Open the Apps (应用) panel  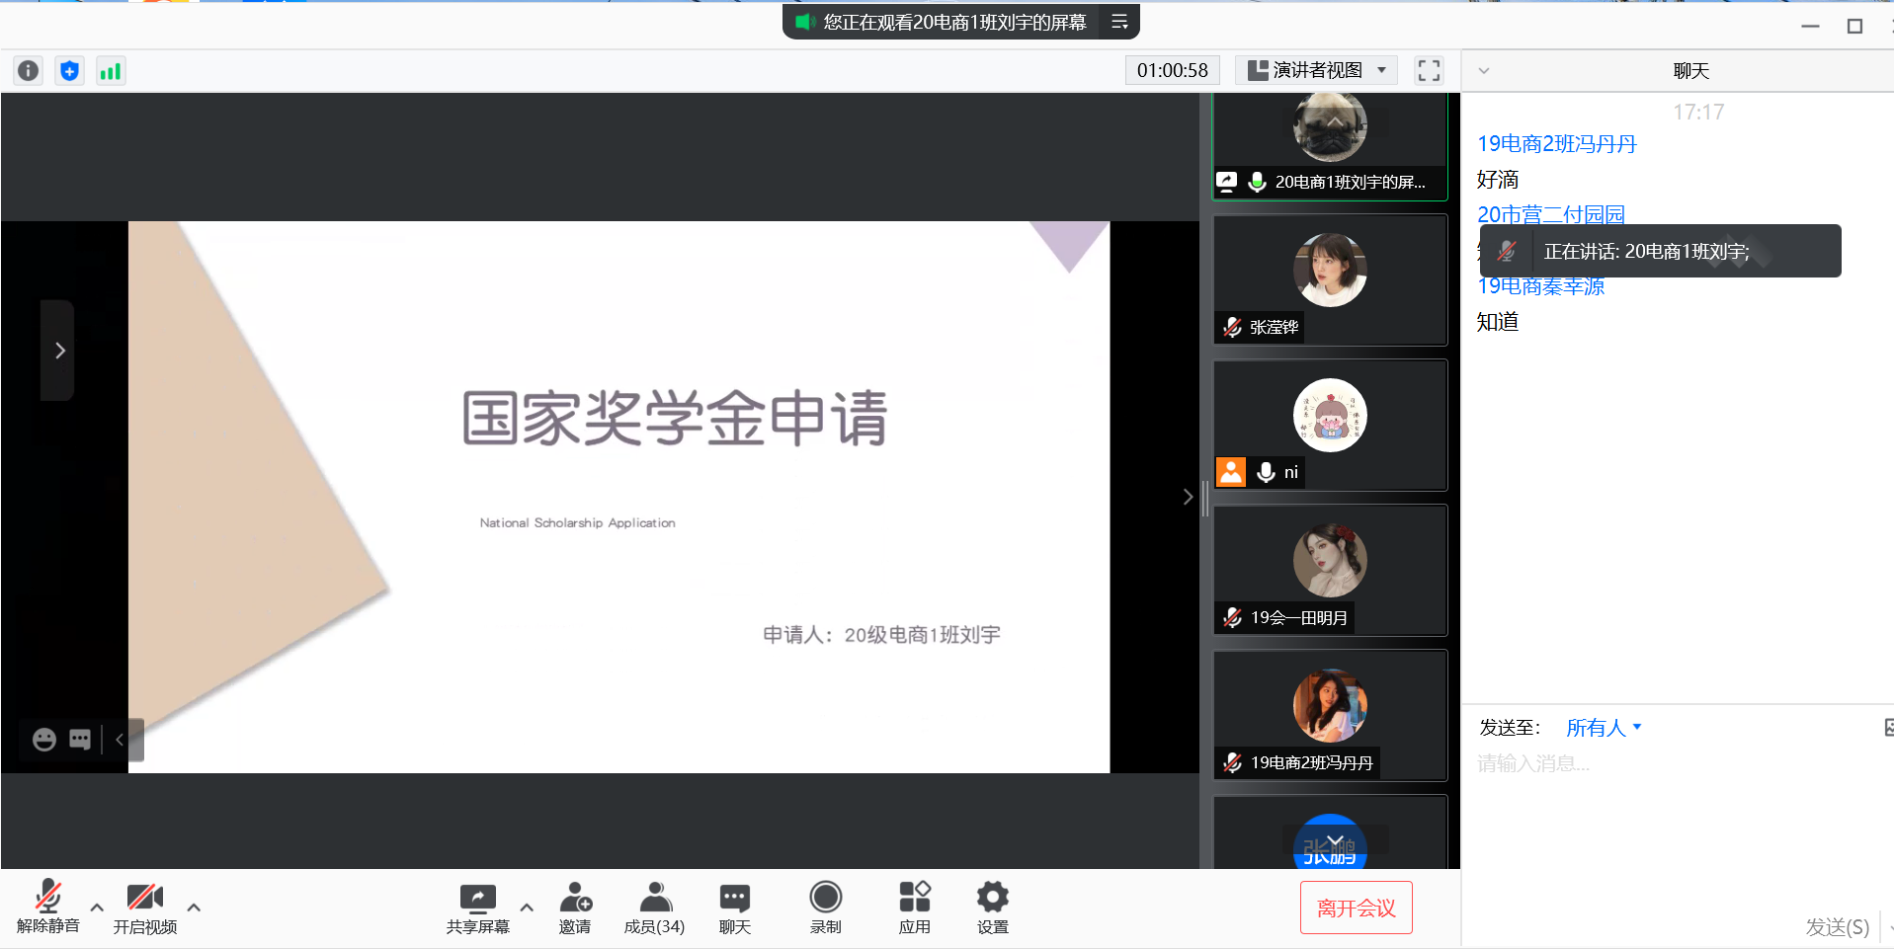(914, 909)
